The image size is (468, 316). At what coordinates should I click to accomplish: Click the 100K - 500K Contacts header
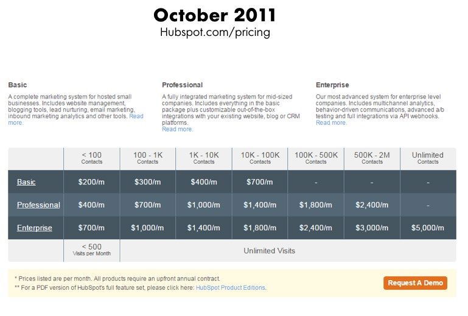pyautogui.click(x=316, y=158)
